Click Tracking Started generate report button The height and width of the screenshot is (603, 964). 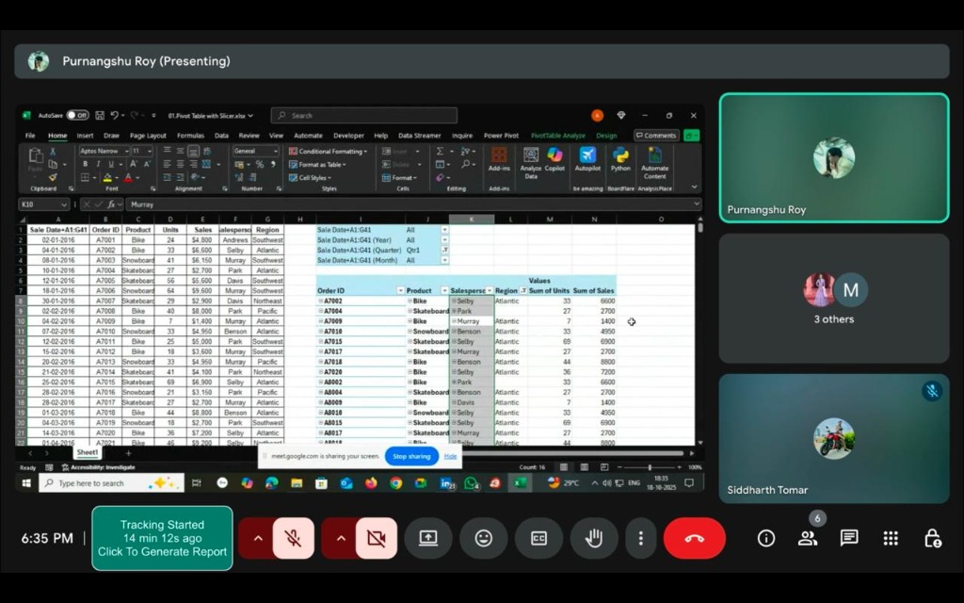[162, 538]
